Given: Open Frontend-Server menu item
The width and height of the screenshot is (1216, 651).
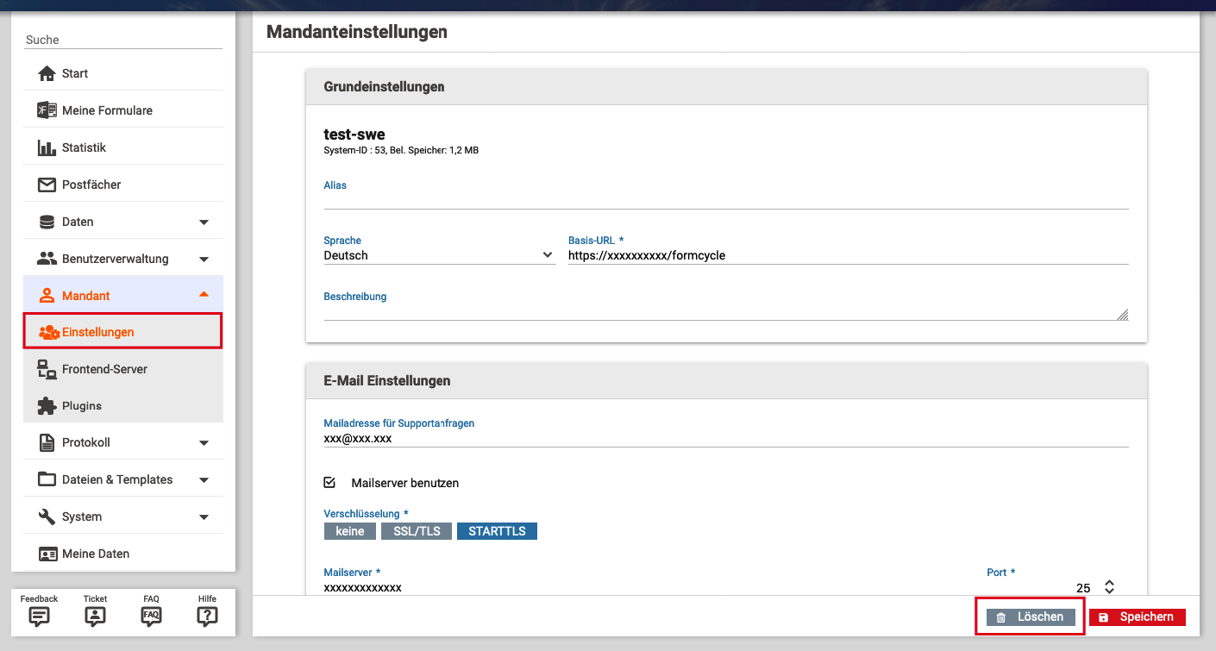Looking at the screenshot, I should click(x=104, y=369).
